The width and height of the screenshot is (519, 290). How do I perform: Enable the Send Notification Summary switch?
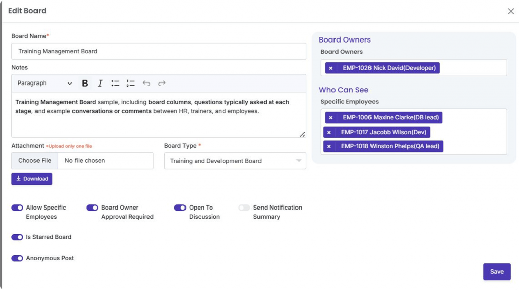(244, 208)
